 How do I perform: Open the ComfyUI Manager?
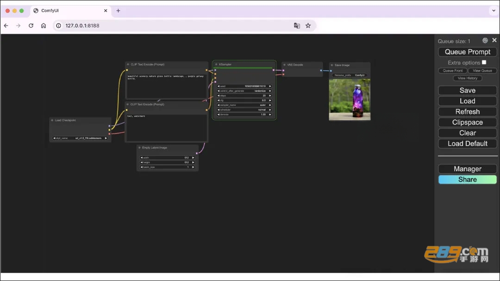tap(468, 169)
